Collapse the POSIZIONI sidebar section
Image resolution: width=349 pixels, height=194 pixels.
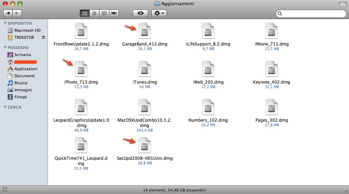(x=5, y=47)
